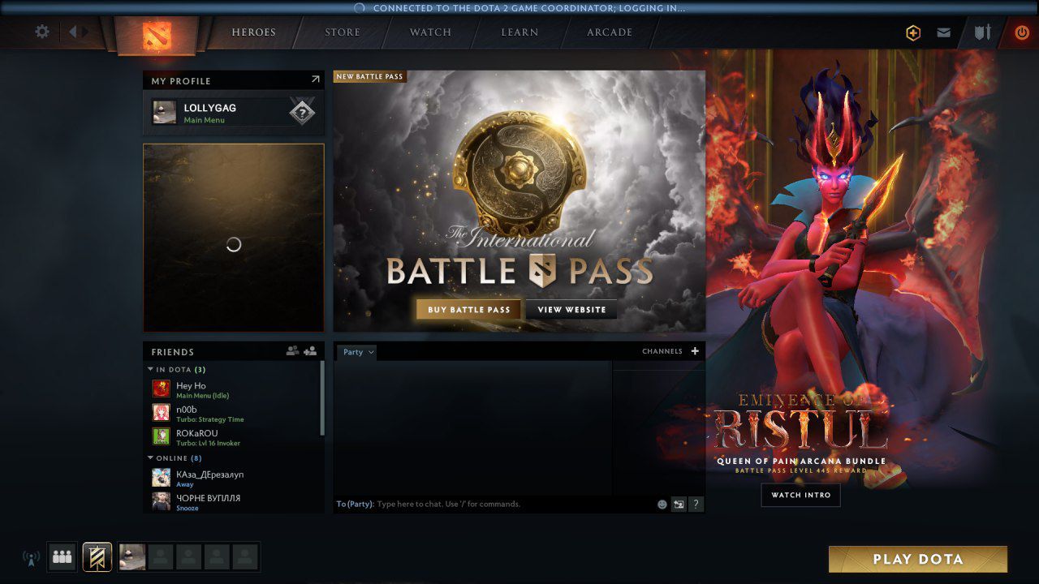Image resolution: width=1039 pixels, height=584 pixels.
Task: Click the friend search people icon
Action: 292,351
